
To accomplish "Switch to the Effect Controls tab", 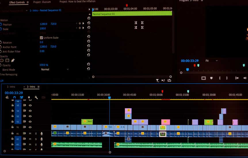I will pos(17,2).
